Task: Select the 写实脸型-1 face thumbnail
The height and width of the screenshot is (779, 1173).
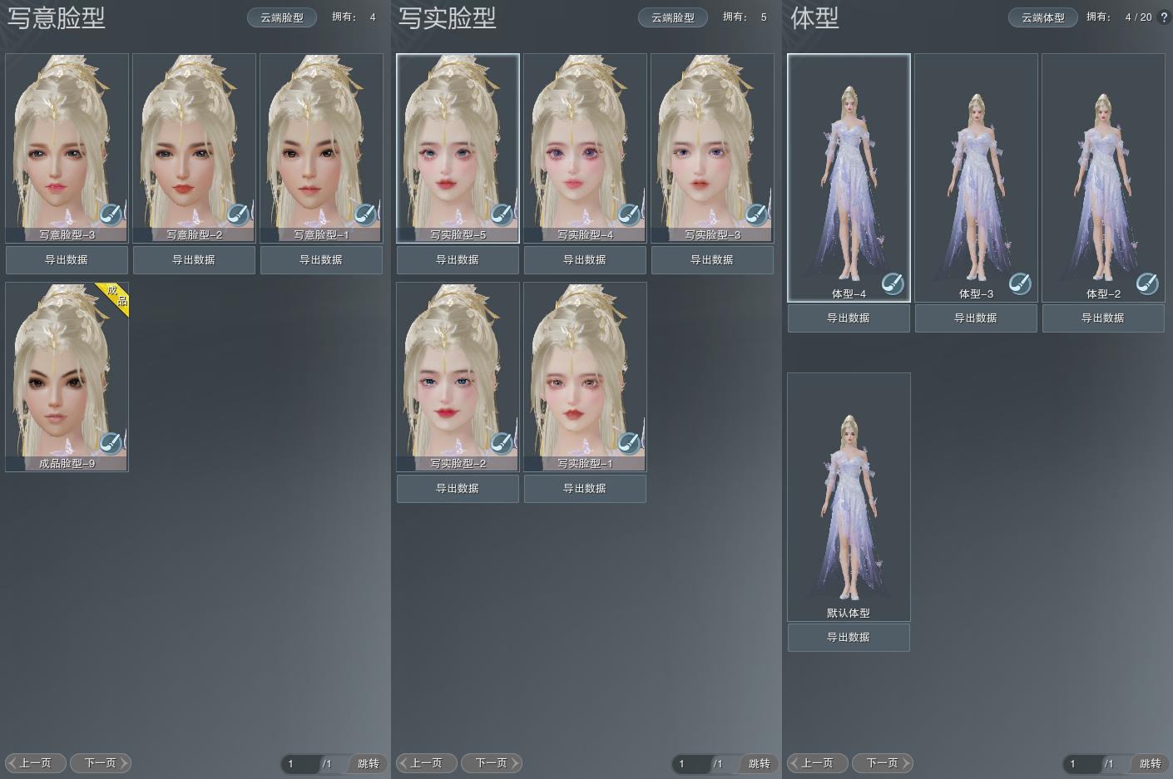Action: click(x=585, y=377)
